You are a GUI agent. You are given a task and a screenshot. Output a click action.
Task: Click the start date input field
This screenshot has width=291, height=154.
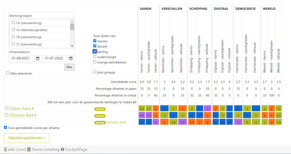click(22, 58)
